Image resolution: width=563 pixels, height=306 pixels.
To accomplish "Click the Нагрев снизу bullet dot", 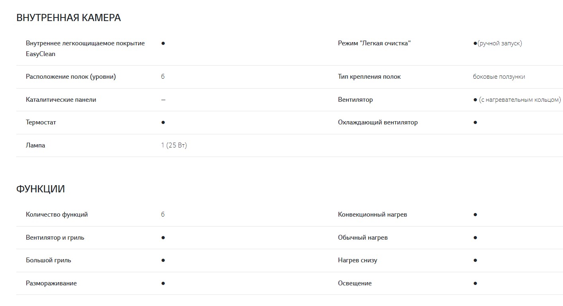I will (475, 260).
